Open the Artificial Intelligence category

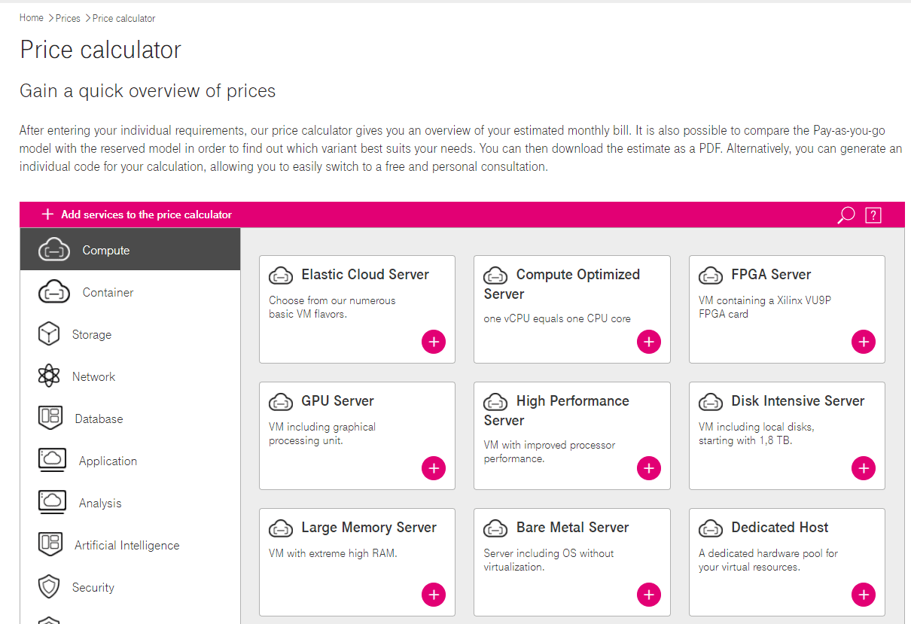click(x=130, y=545)
